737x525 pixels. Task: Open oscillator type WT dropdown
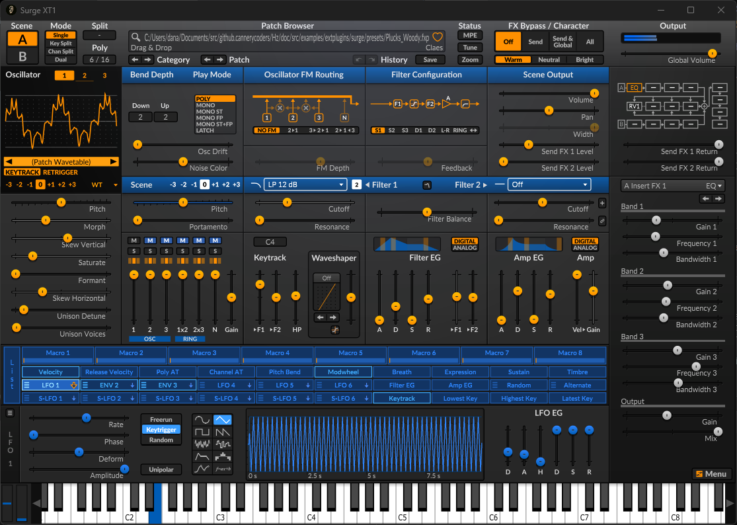pos(104,184)
